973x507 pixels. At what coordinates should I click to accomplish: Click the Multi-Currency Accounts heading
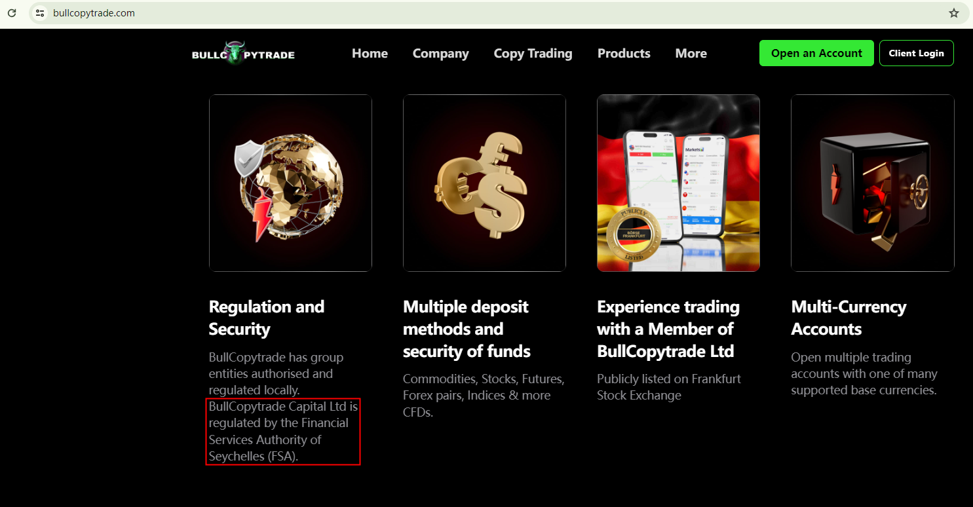(x=849, y=318)
